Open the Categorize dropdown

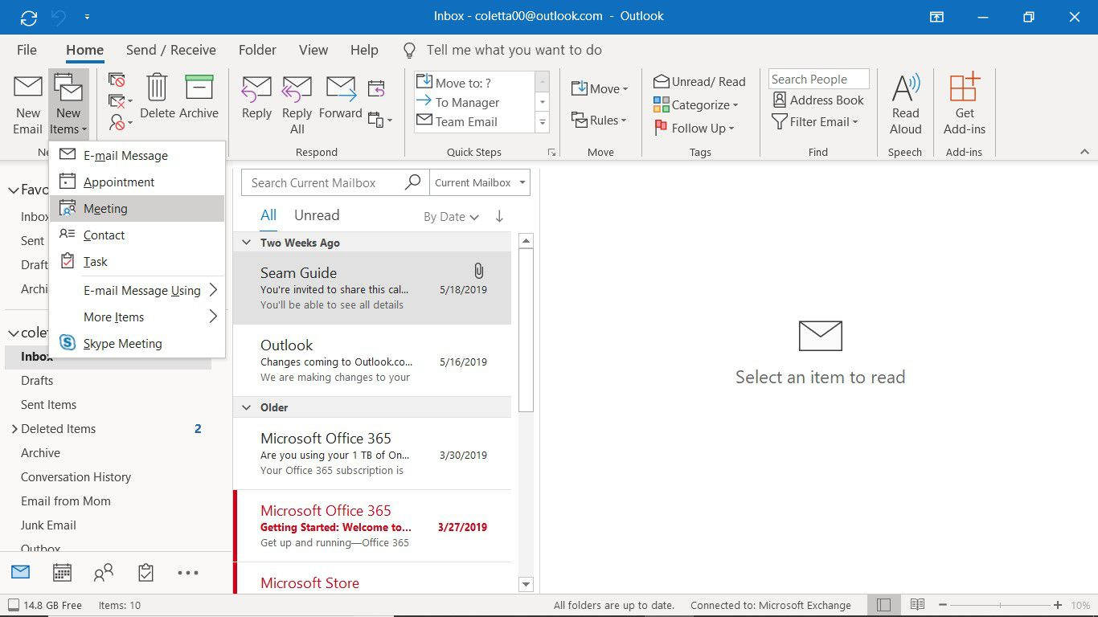pyautogui.click(x=695, y=104)
